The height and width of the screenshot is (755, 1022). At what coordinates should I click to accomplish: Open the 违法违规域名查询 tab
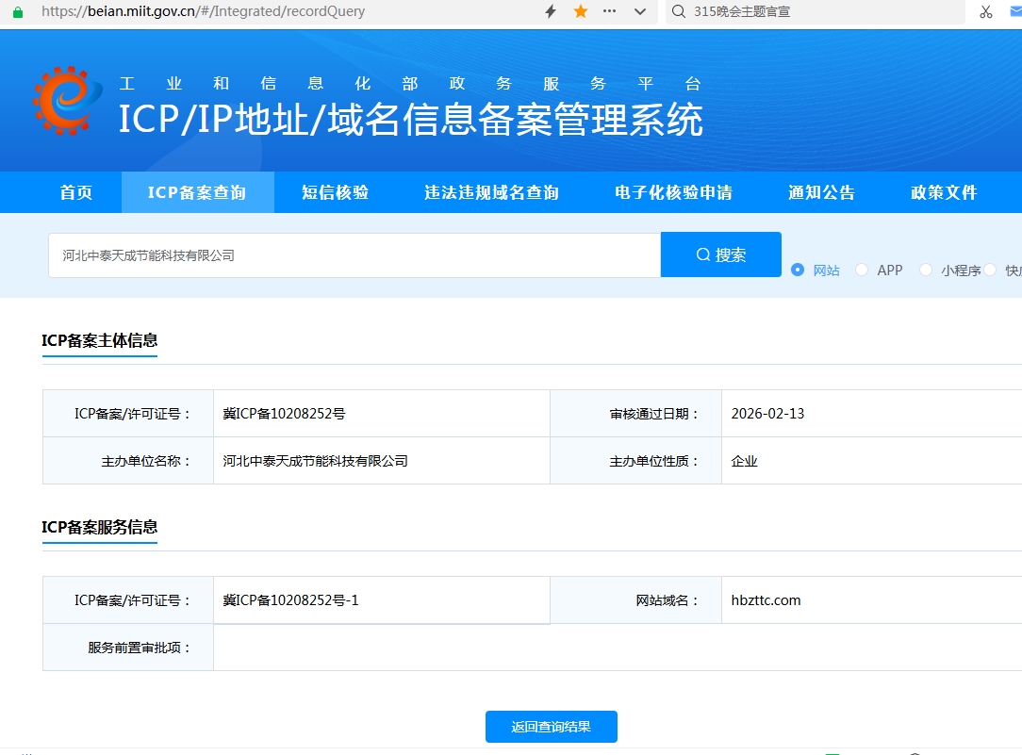(491, 192)
